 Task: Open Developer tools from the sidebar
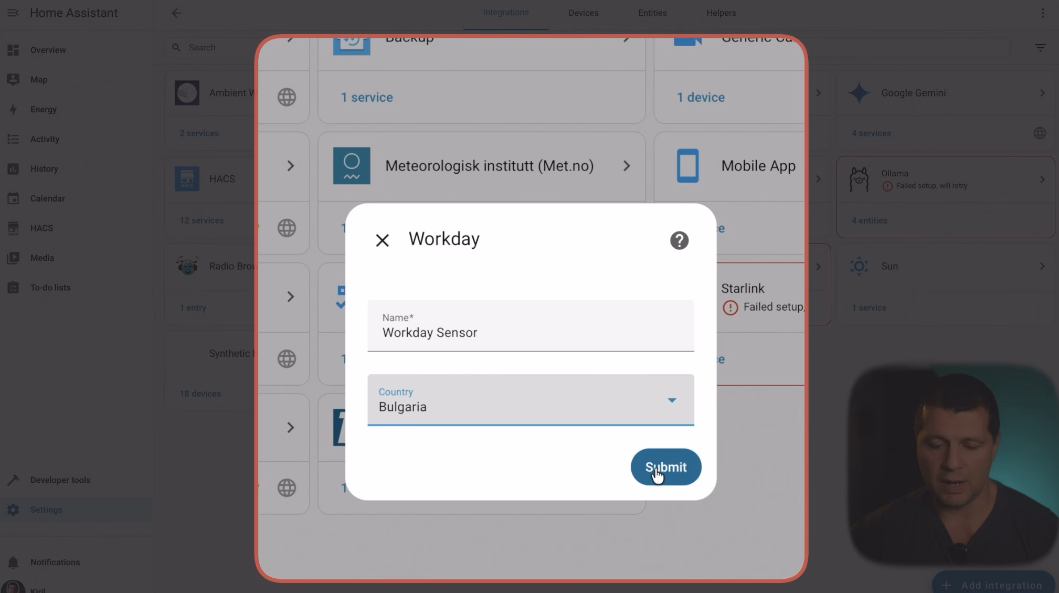click(x=14, y=480)
